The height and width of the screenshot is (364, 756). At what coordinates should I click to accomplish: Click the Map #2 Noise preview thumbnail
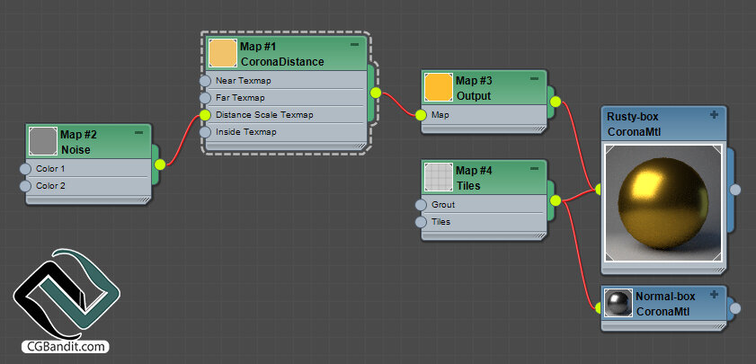click(43, 141)
